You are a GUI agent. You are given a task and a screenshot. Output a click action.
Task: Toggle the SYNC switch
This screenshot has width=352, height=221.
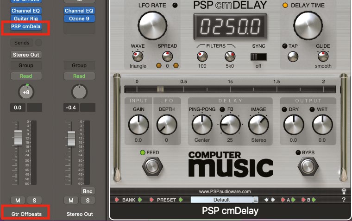(258, 57)
